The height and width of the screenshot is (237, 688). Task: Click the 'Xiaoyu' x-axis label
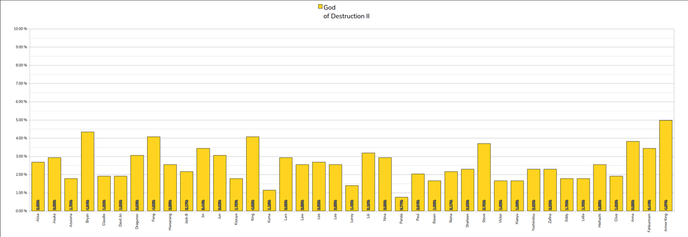click(x=518, y=219)
